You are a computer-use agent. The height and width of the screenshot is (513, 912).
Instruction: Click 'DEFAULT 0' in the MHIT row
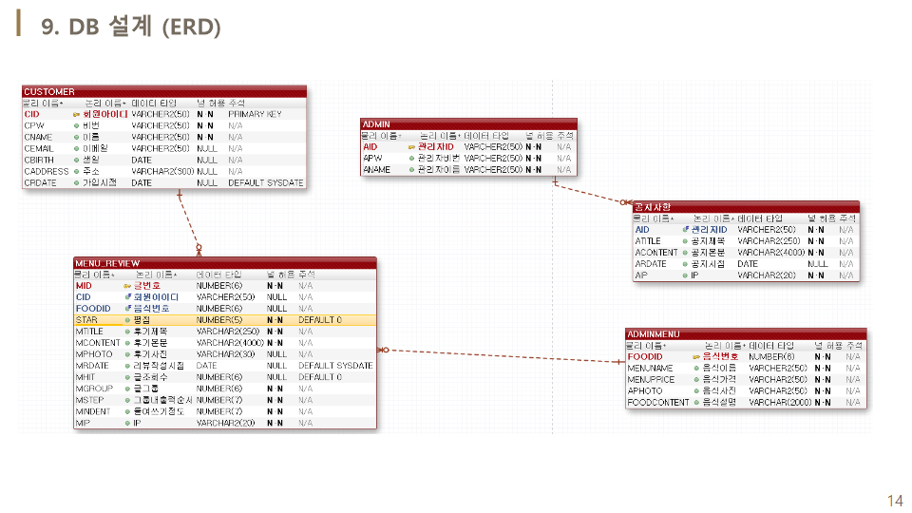[x=320, y=377]
